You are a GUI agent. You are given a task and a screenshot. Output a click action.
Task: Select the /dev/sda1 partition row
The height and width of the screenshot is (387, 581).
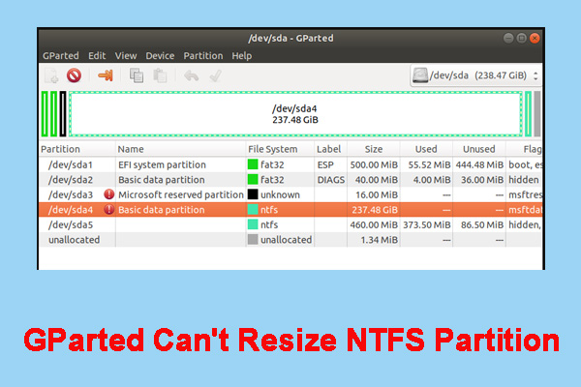[290, 164]
